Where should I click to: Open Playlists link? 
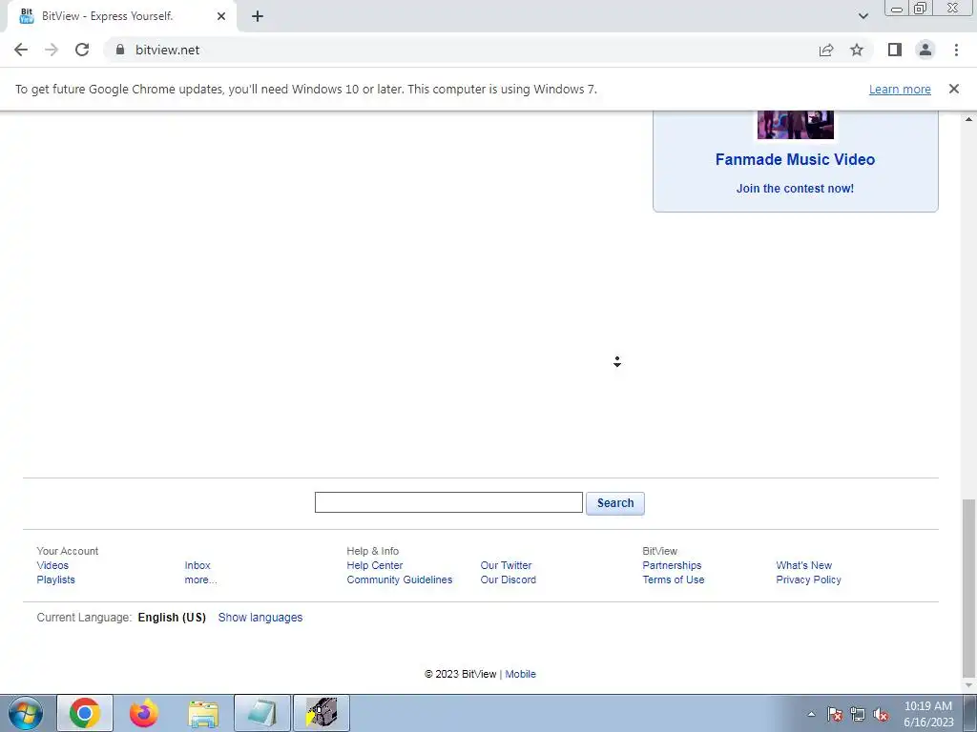[55, 579]
